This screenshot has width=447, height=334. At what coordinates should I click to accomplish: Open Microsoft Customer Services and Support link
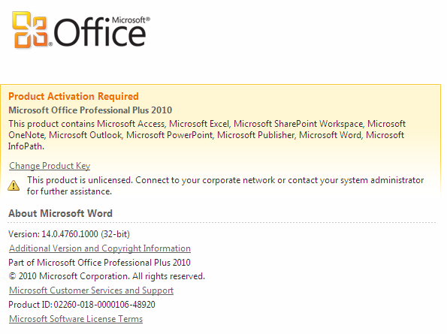[x=91, y=290]
